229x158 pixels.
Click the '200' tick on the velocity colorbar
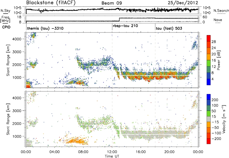click(x=215, y=100)
